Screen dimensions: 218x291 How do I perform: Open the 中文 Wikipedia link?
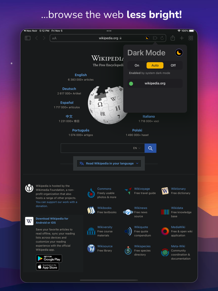69,117
